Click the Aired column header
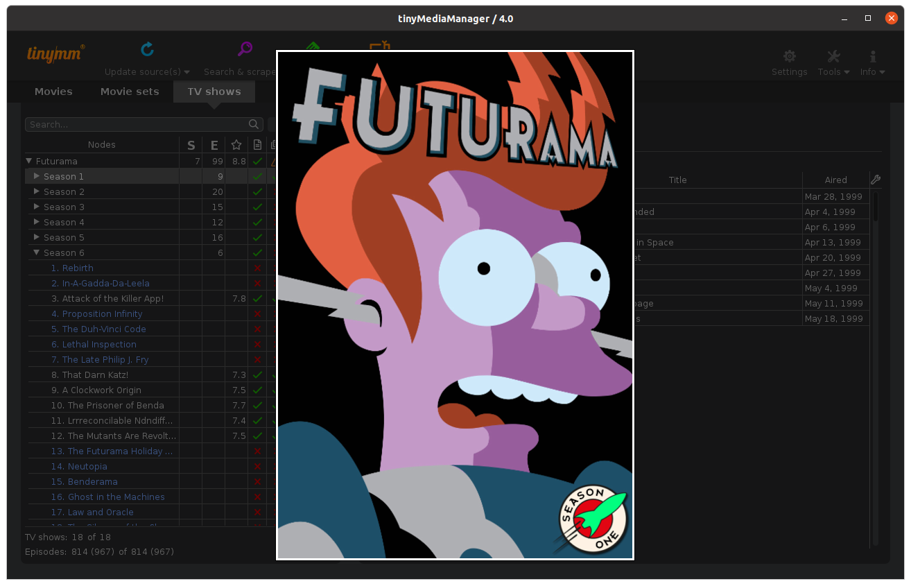Image resolution: width=911 pixels, height=586 pixels. point(835,180)
